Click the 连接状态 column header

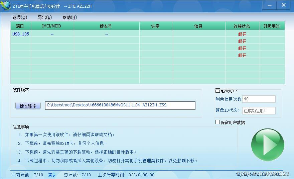(x=243, y=26)
